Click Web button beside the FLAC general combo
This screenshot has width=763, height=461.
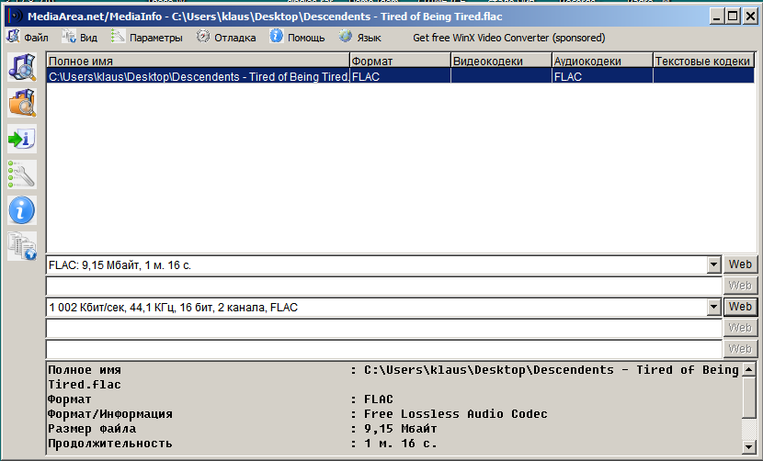pos(740,264)
